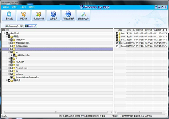Click the zga folder icon
169x119 pixels.
(14, 65)
